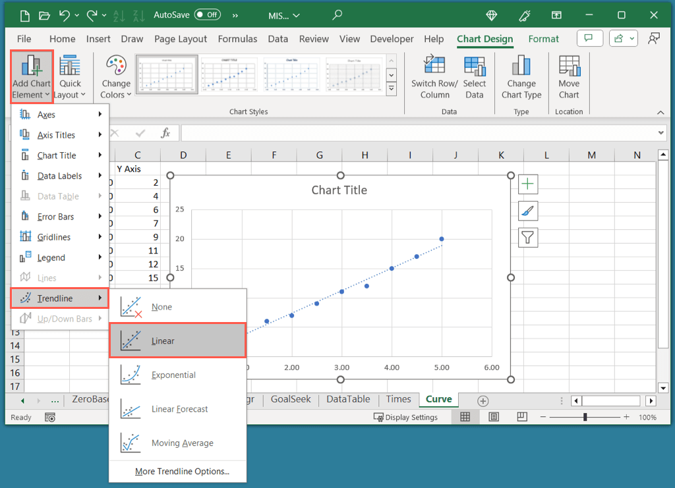Open the Comments speech bubble button
This screenshot has height=488, width=675.
pos(589,38)
